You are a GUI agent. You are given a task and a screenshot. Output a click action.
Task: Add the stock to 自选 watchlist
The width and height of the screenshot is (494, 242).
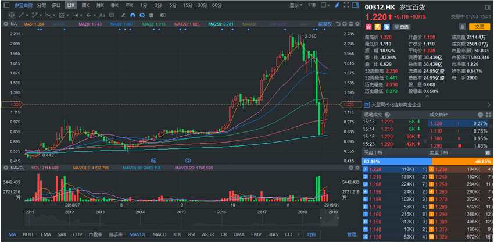tap(402, 27)
